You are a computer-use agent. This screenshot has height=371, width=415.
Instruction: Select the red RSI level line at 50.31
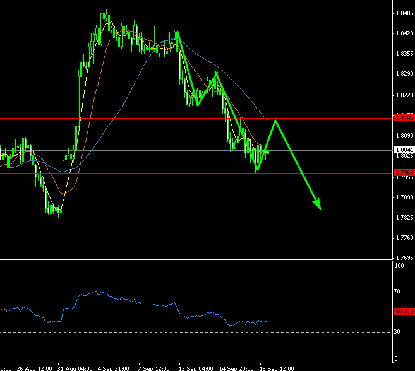coord(196,312)
